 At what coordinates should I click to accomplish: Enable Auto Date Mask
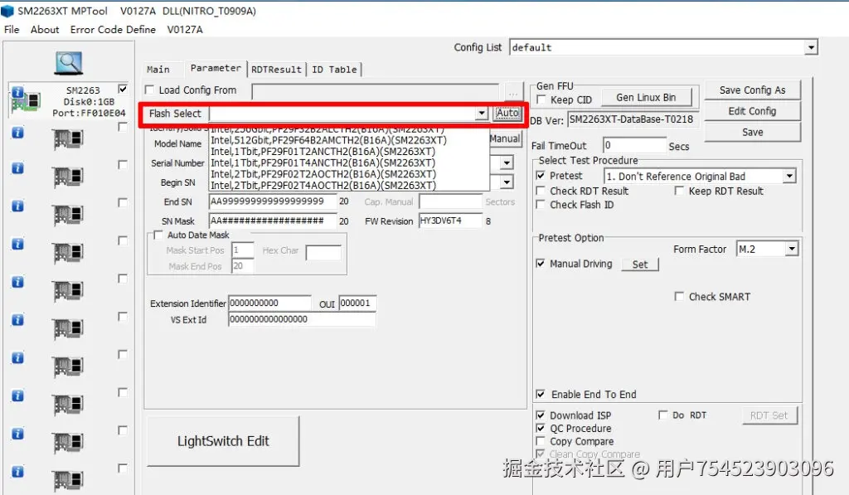(158, 235)
